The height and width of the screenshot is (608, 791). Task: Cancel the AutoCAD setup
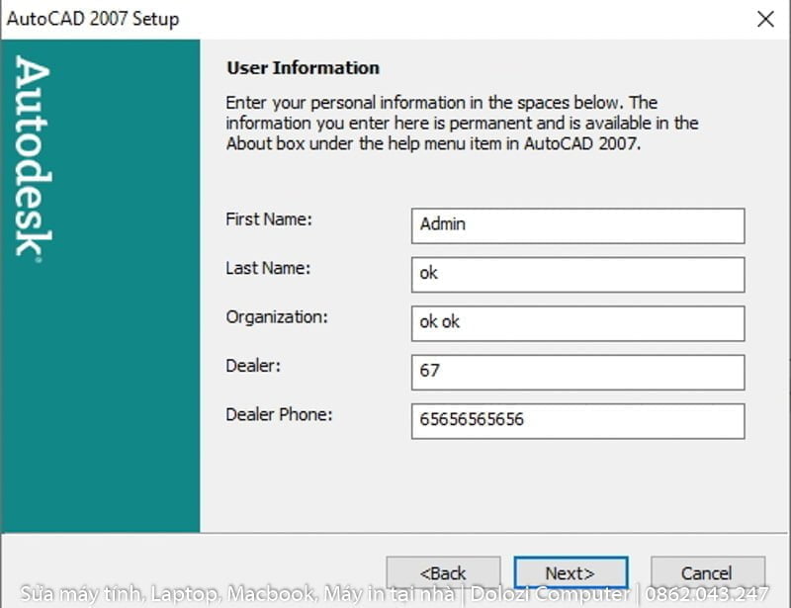point(706,572)
